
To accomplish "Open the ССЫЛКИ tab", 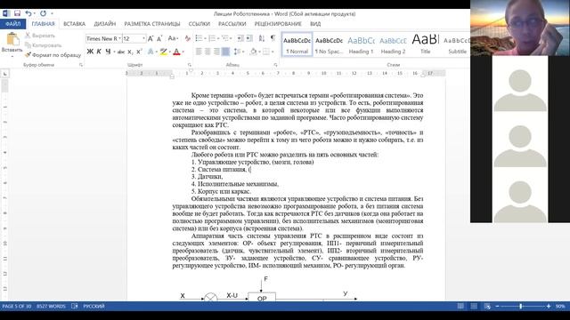I will tap(199, 24).
